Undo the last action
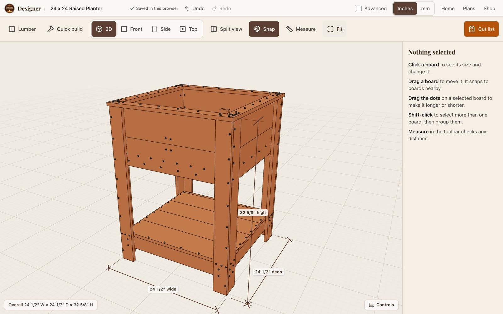The height and width of the screenshot is (314, 503). pos(195,8)
